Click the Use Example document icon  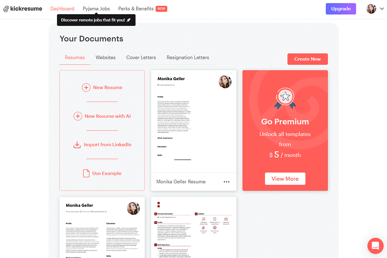(86, 173)
